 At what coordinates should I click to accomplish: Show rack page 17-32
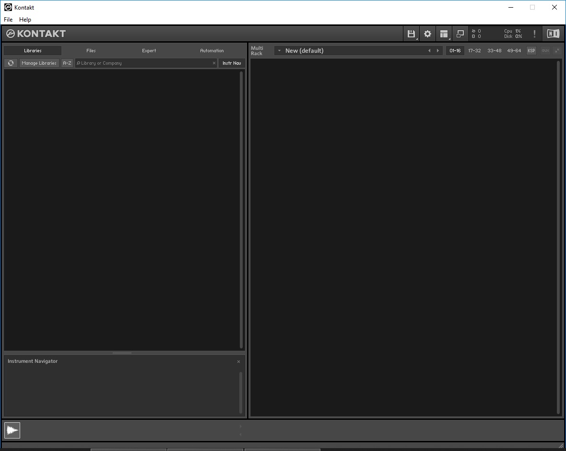[x=474, y=50]
